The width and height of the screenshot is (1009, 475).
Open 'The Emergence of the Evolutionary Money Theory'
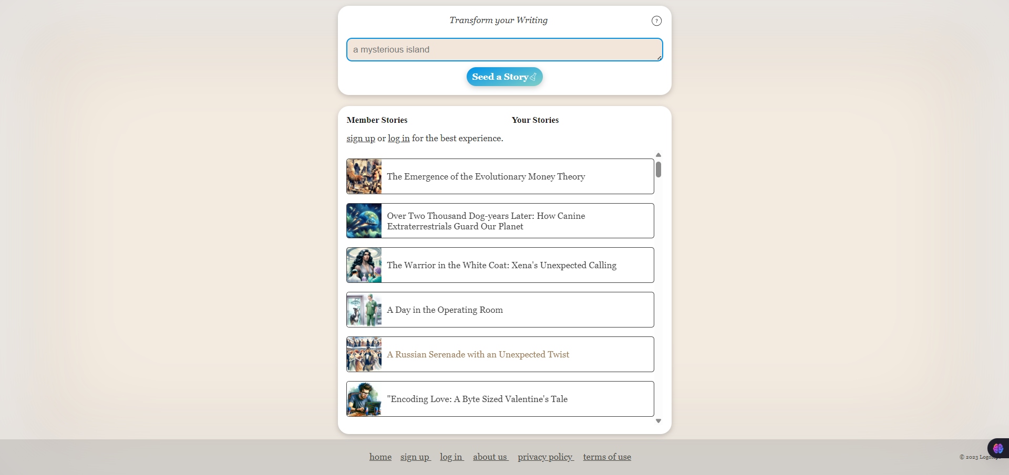(486, 177)
